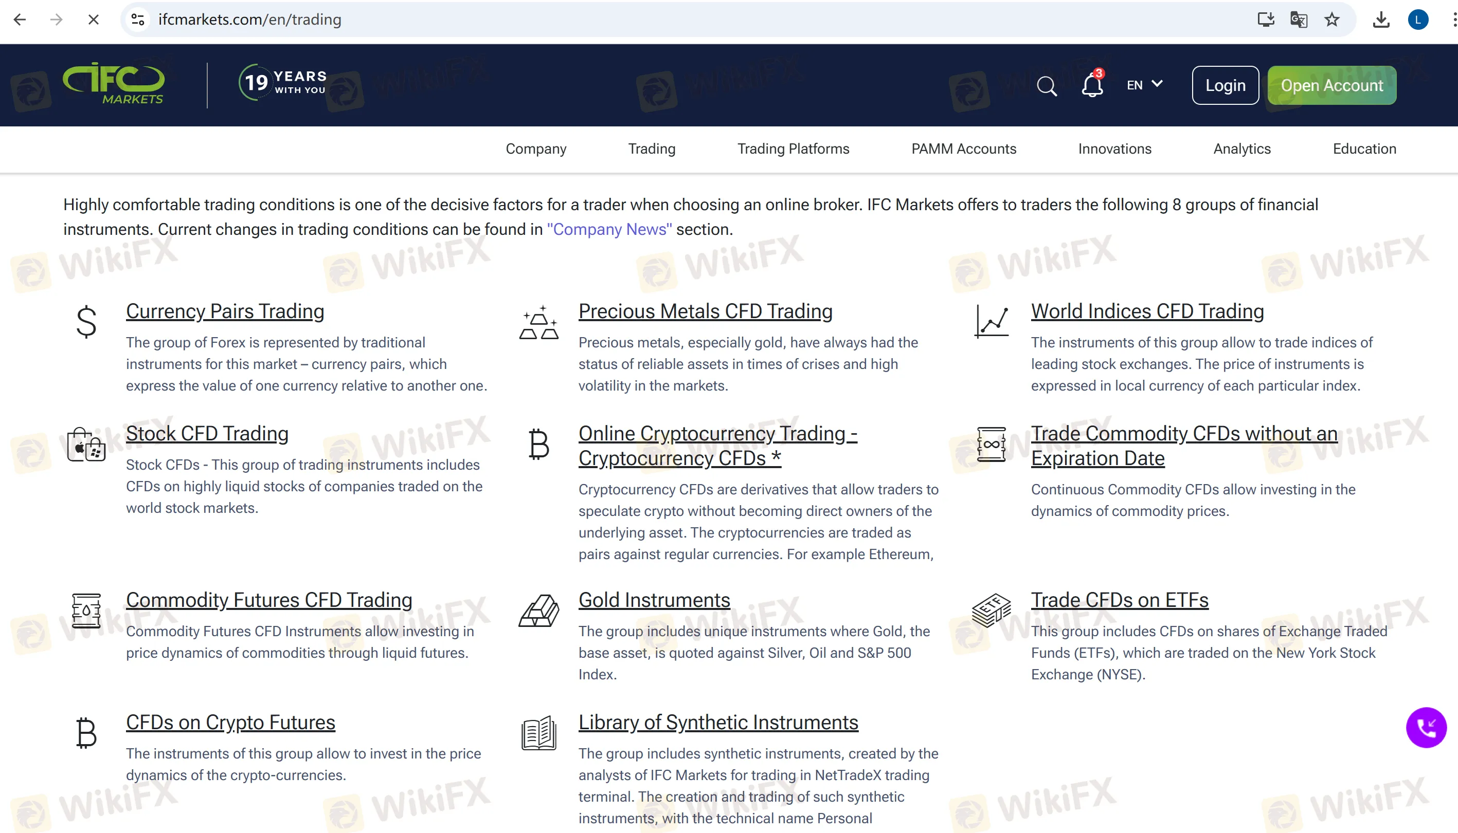1458x833 pixels.
Task: Open Gold Instruments link
Action: point(654,600)
